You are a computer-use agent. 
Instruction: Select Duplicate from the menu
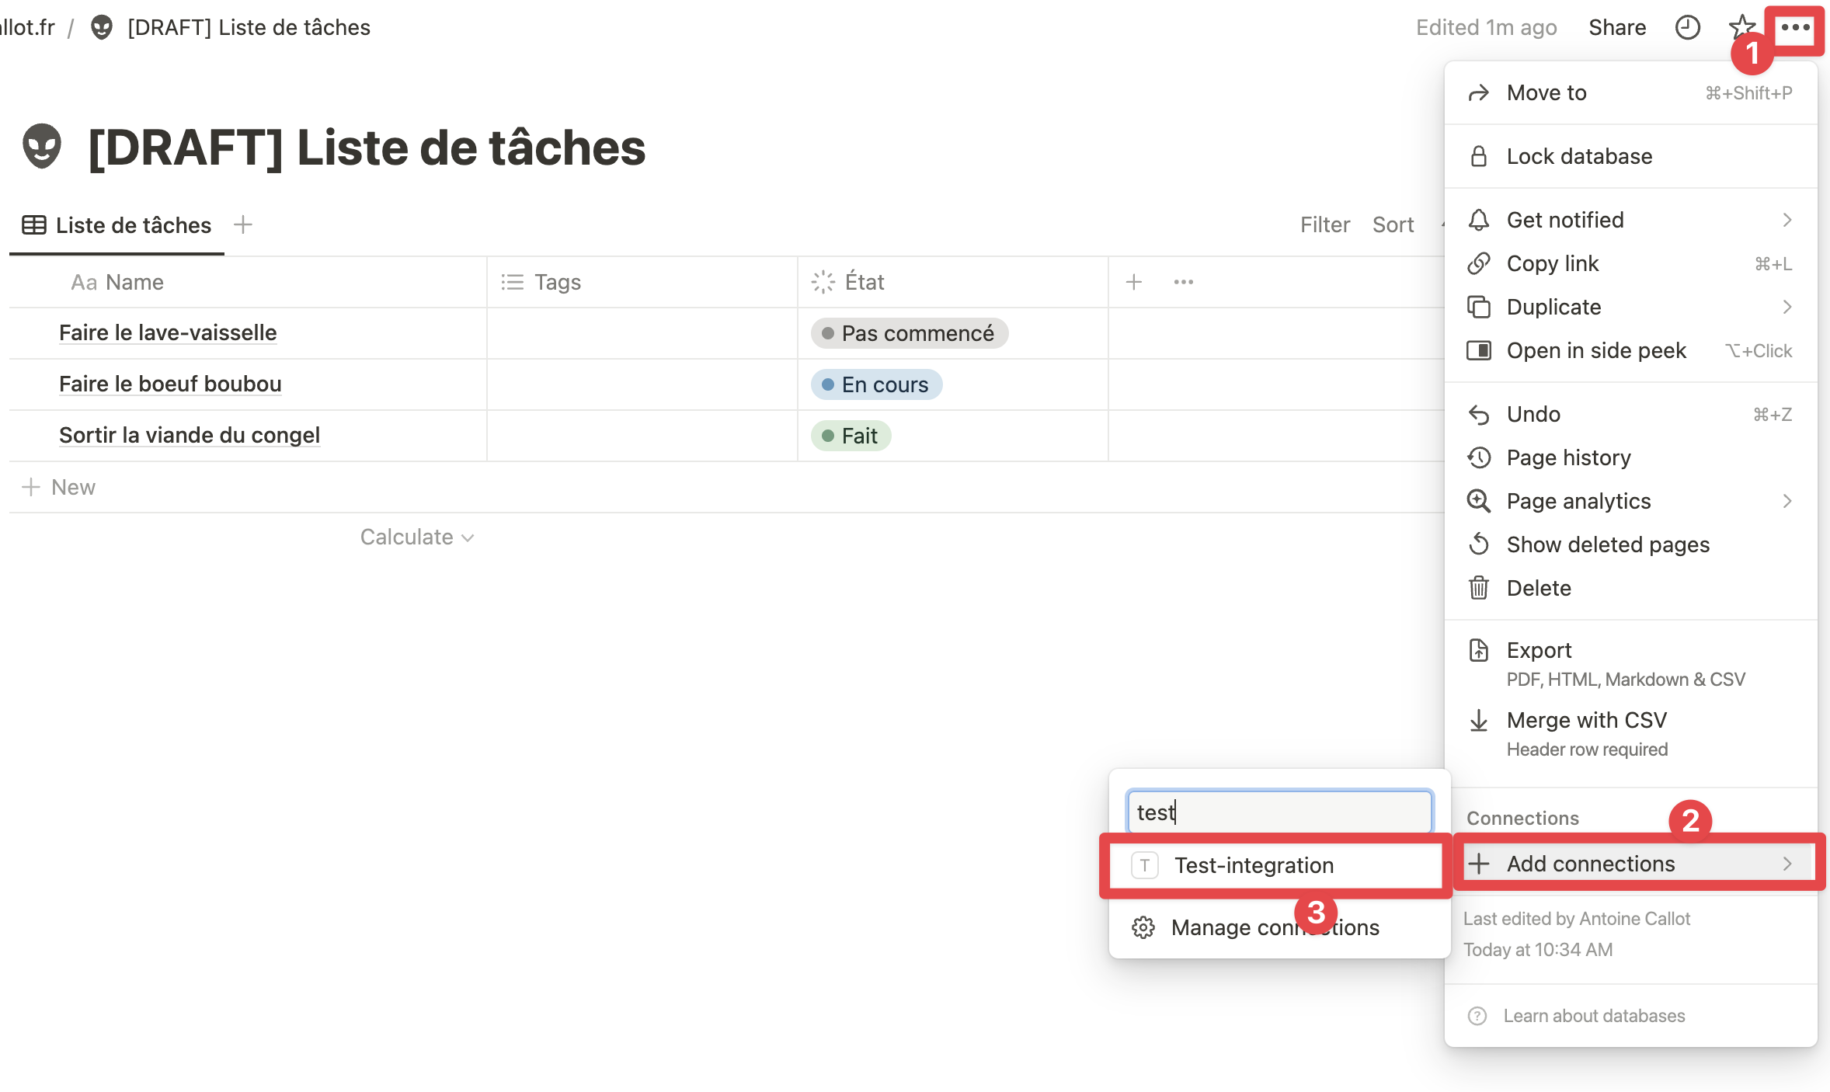click(x=1553, y=307)
